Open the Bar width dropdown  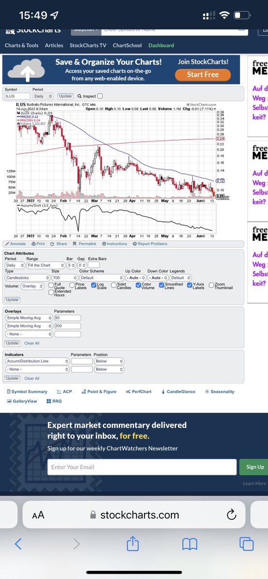tap(71, 265)
